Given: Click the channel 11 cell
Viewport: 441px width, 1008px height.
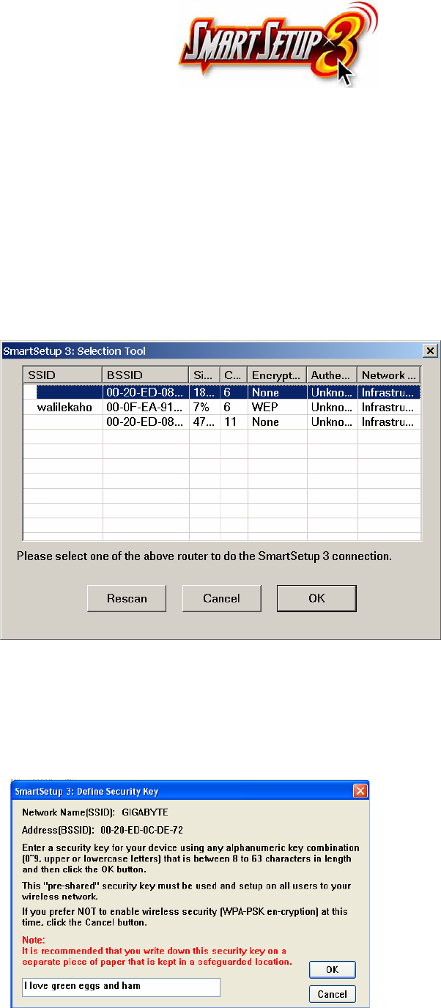Looking at the screenshot, I should [x=233, y=422].
